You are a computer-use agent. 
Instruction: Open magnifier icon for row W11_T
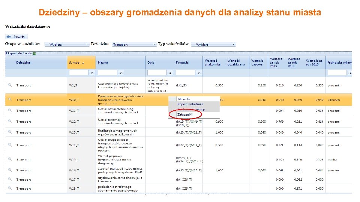tap(10, 110)
